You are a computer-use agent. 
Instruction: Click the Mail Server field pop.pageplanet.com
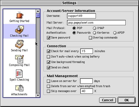tap(96, 23)
